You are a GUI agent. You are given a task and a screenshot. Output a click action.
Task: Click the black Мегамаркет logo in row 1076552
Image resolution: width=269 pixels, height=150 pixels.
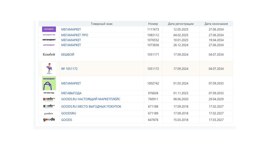(x=49, y=40)
